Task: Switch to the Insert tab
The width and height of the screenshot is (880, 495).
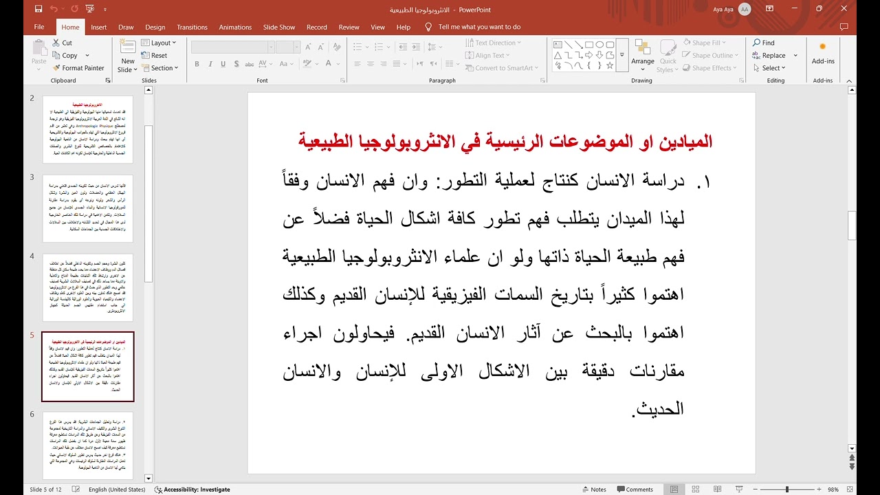Action: [98, 27]
